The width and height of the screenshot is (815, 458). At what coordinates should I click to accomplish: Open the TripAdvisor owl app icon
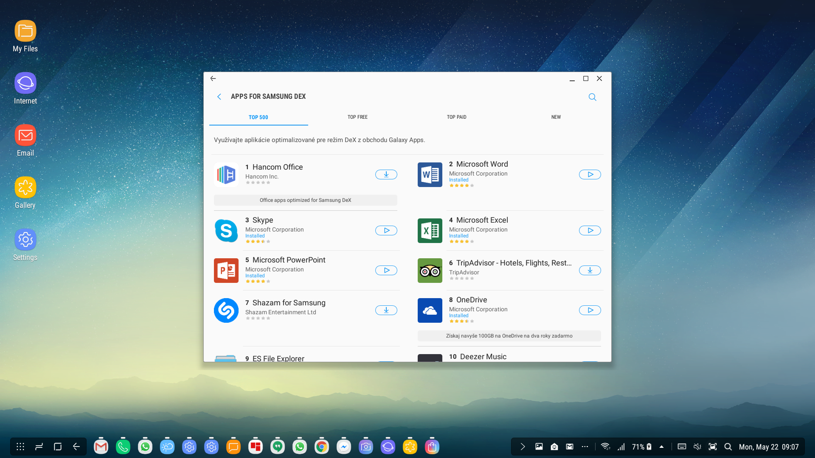point(430,271)
